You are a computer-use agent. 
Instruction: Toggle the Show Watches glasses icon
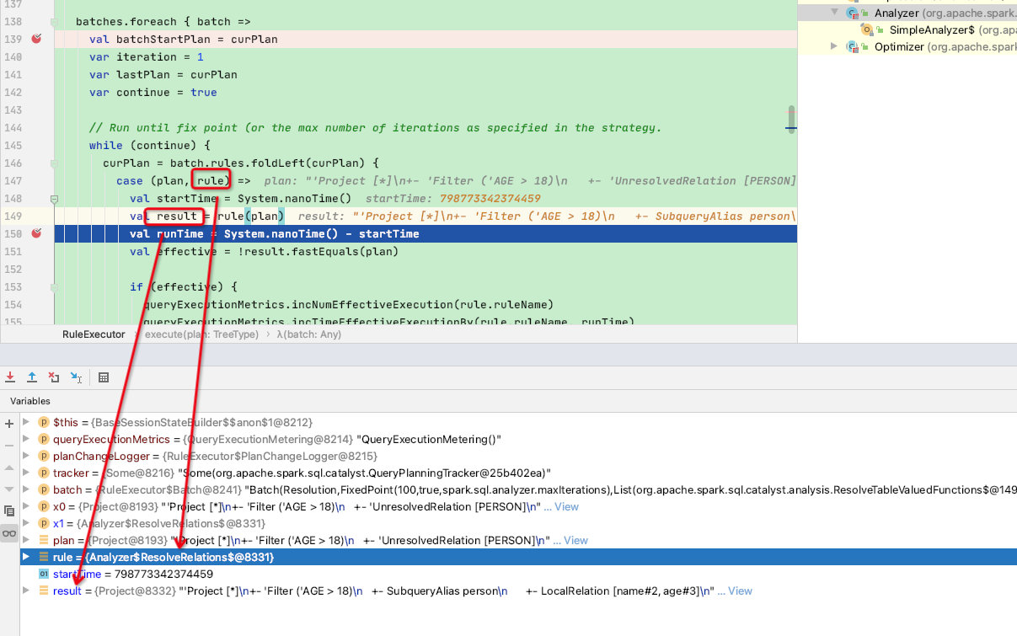[9, 533]
